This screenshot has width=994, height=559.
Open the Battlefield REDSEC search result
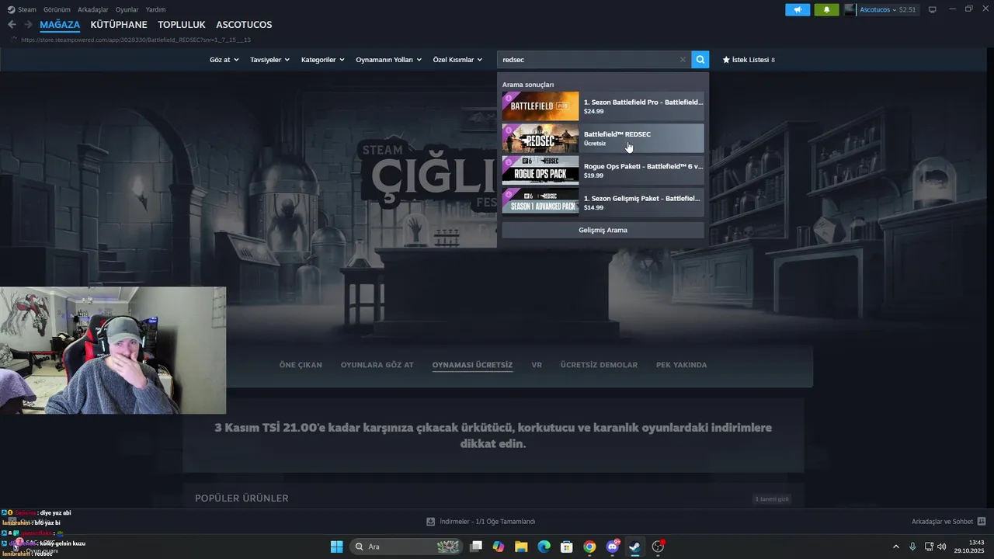603,138
